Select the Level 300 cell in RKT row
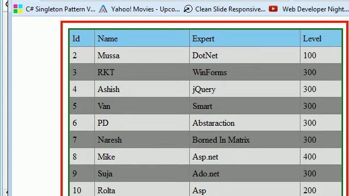The height and width of the screenshot is (196, 349). coord(321,72)
